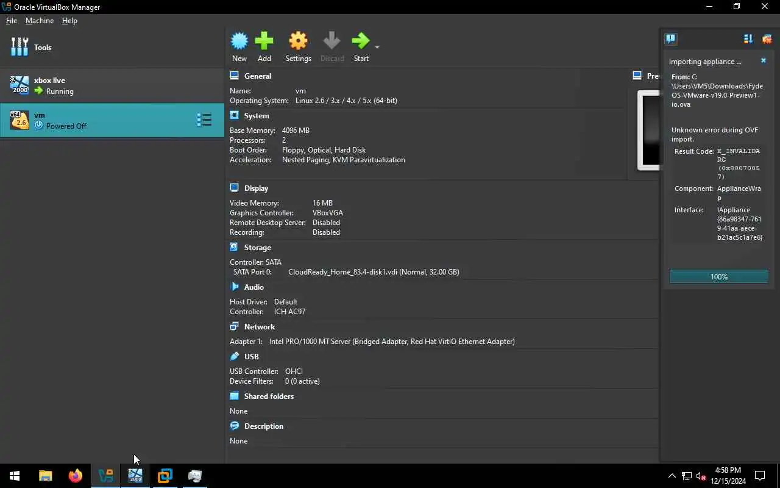
Task: Click the New virtual machine icon
Action: click(239, 41)
